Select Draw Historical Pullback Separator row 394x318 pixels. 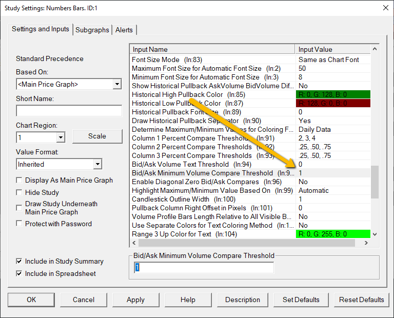[250, 121]
